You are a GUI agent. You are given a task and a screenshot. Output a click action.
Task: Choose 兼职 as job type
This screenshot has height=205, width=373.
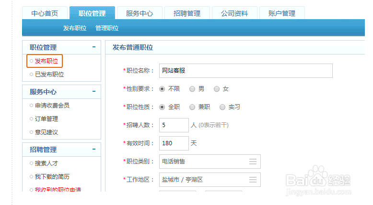(x=192, y=107)
